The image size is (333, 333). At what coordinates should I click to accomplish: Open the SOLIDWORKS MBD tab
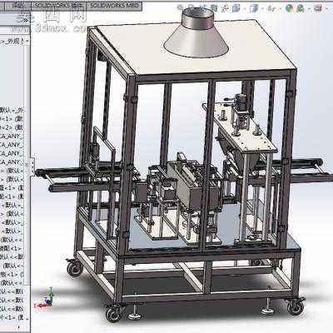click(114, 5)
